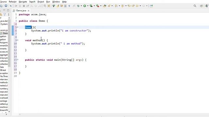Click the magnifier Quick Access search icon
The image size is (209, 117).
pos(195,6)
